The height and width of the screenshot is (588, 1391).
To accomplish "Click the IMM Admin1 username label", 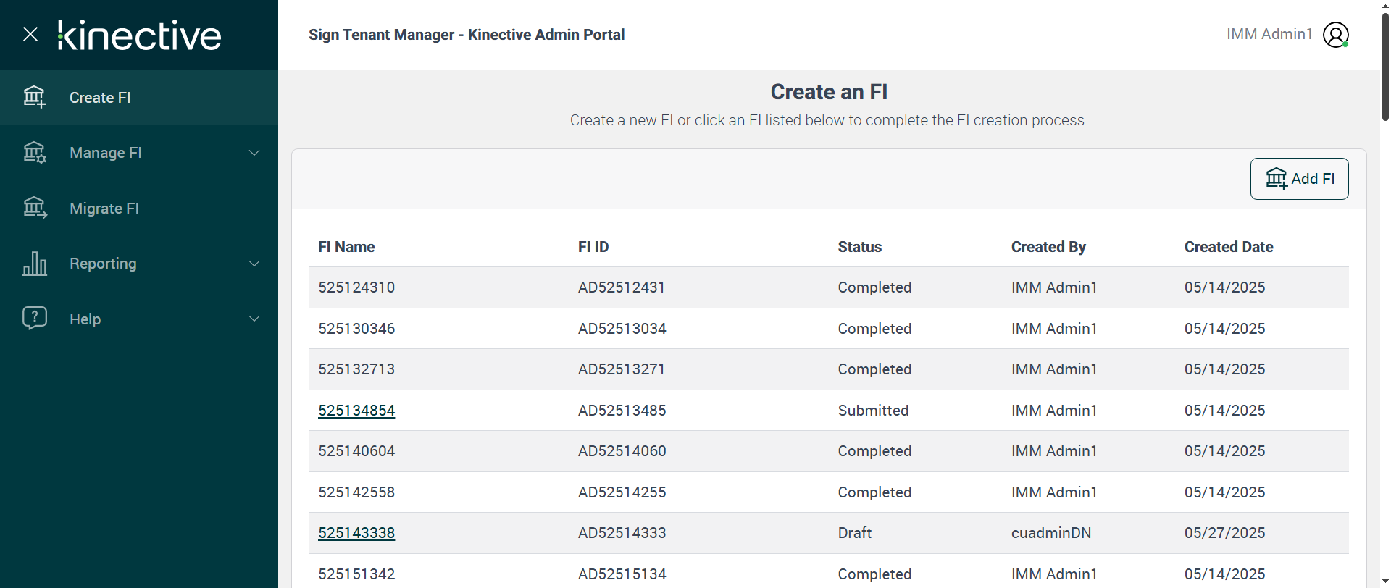I will click(x=1269, y=34).
